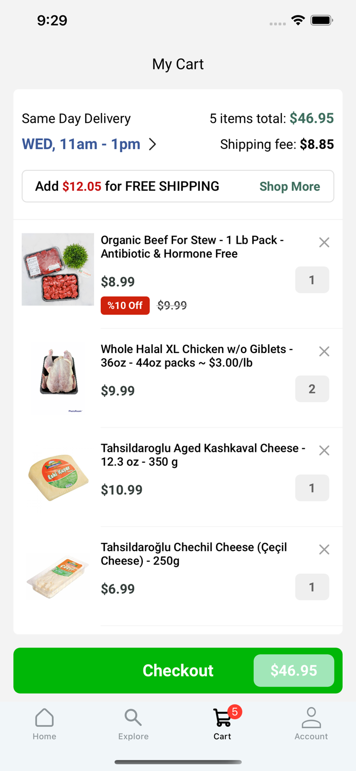Open the Cart icon with badge 5
The image size is (356, 771).
click(x=222, y=721)
